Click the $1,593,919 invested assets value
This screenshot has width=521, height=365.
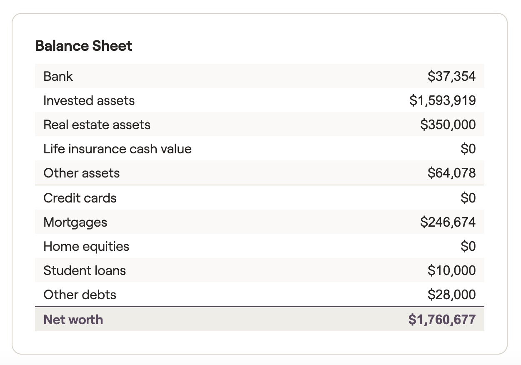(x=443, y=100)
